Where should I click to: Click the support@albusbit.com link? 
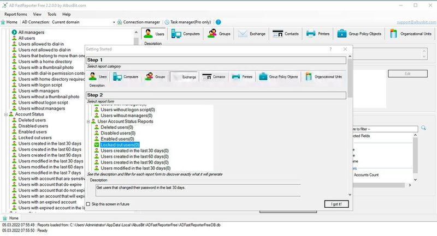416,22
